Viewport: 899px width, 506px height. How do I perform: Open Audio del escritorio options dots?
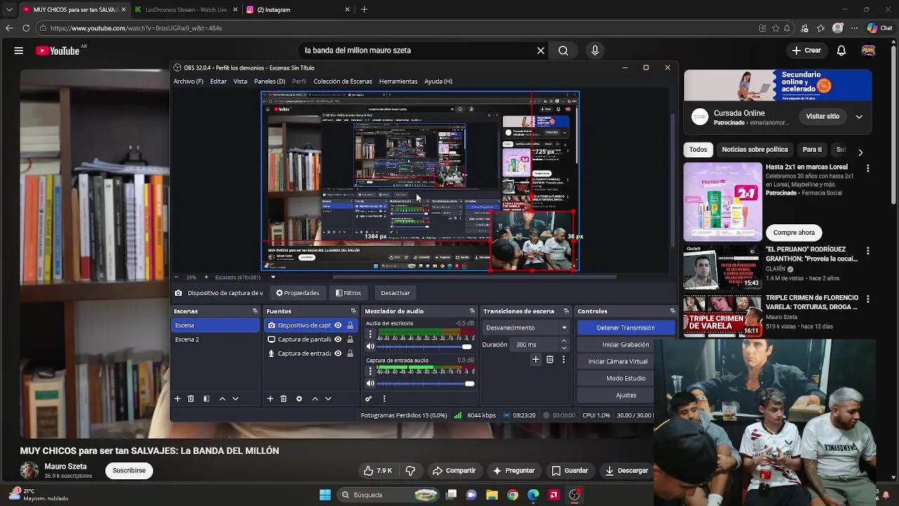pyautogui.click(x=371, y=335)
